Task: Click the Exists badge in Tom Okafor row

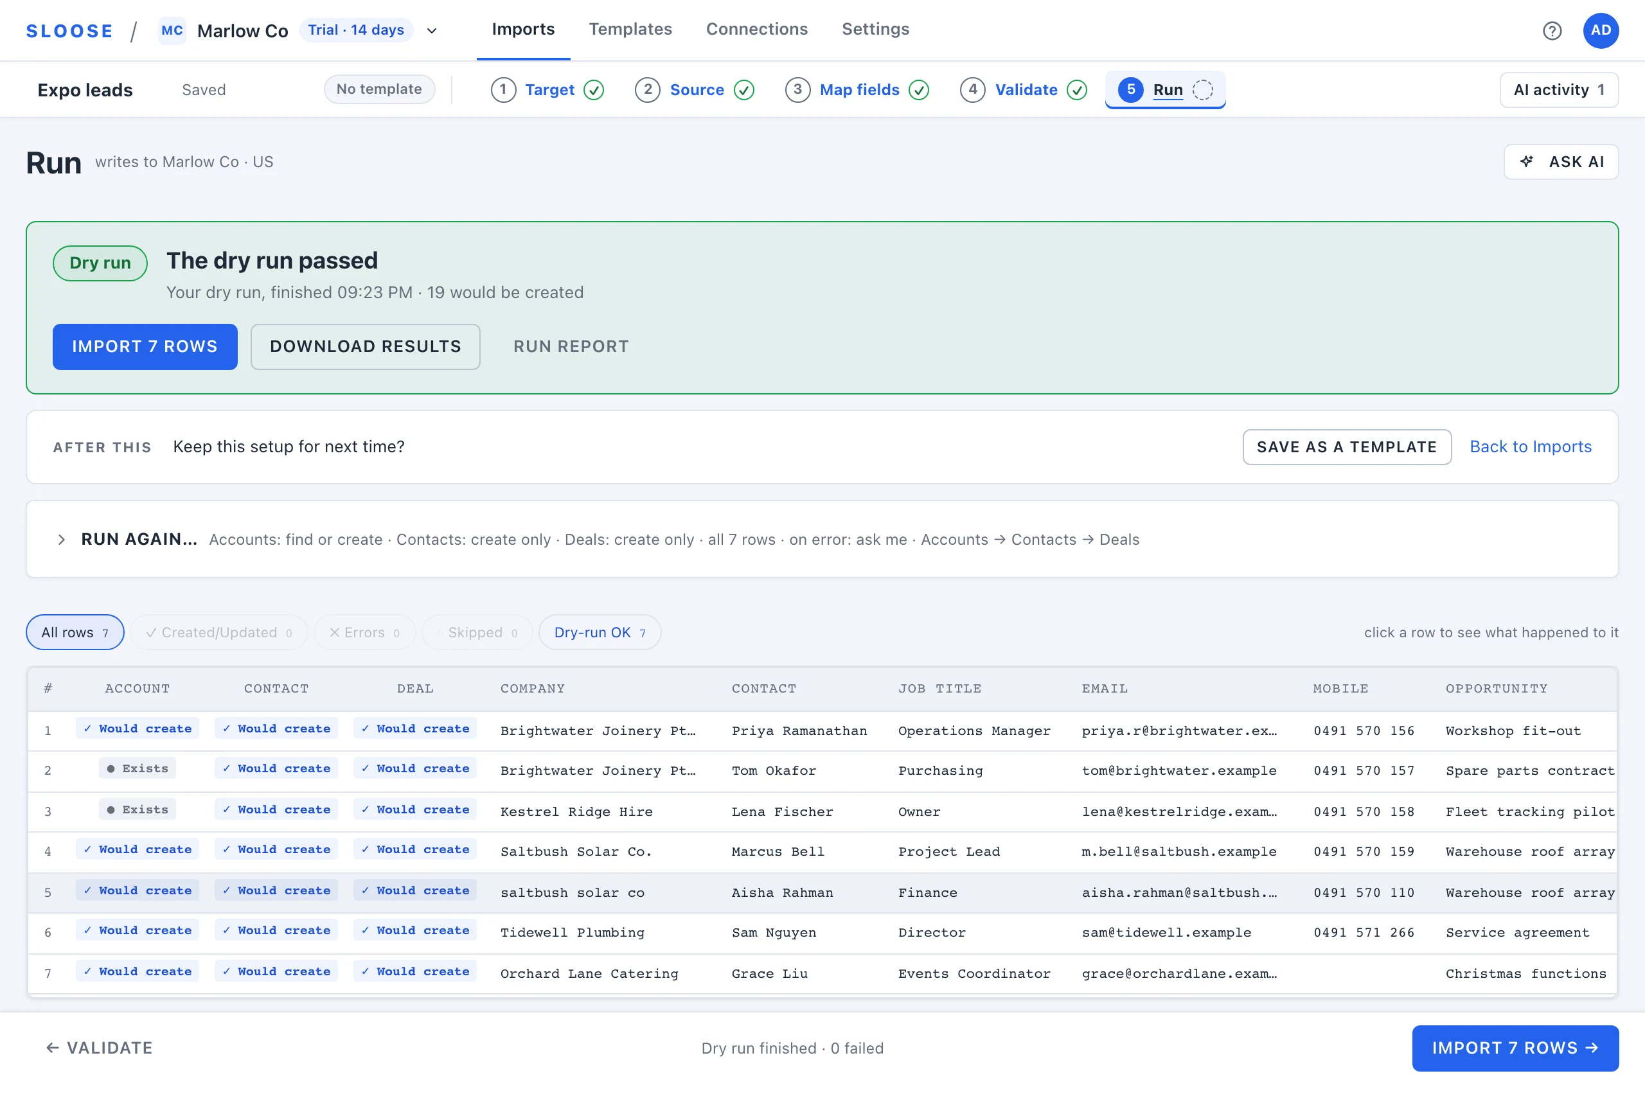Action: click(138, 768)
